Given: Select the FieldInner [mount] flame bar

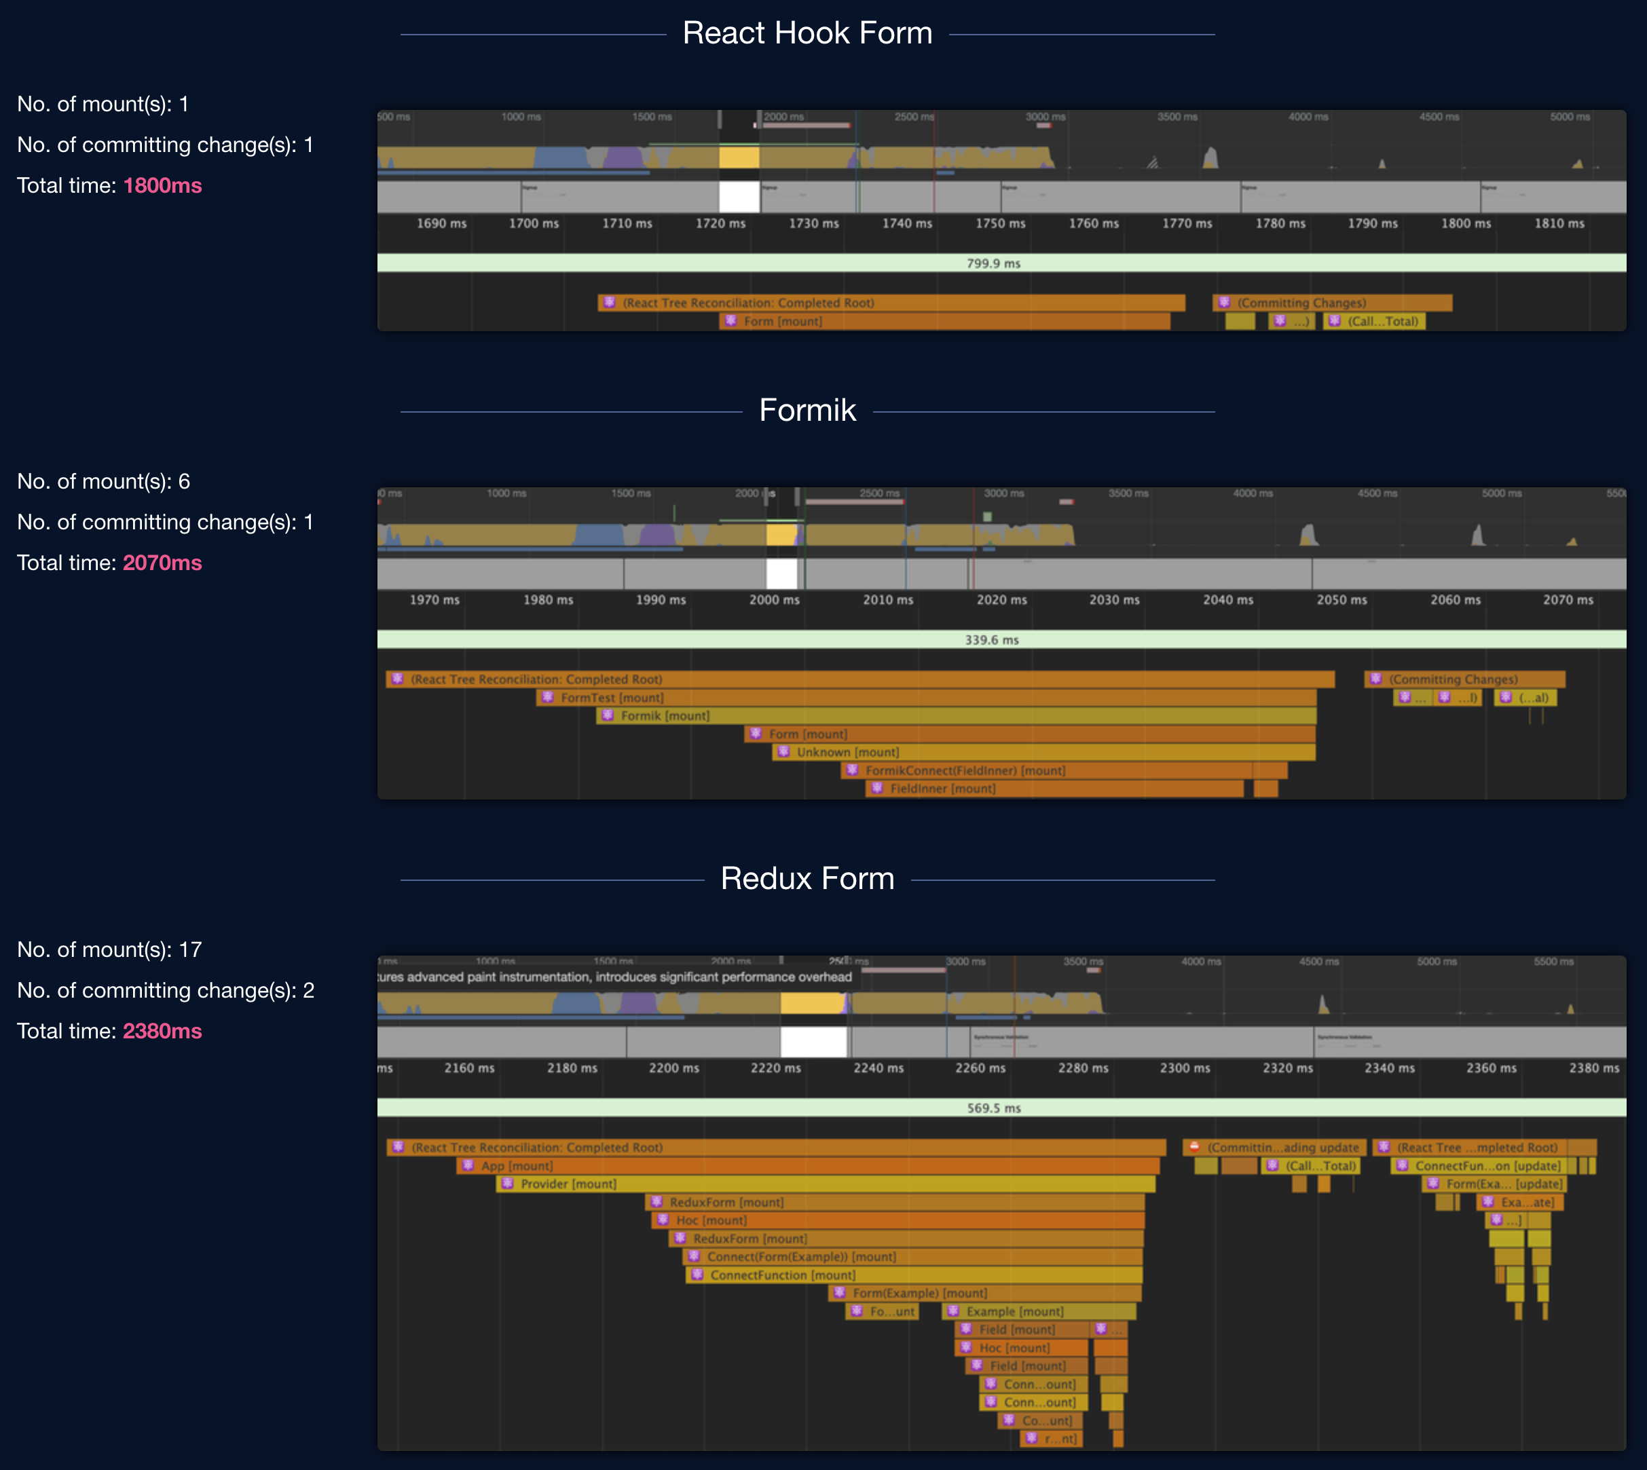Looking at the screenshot, I should [x=1055, y=789].
